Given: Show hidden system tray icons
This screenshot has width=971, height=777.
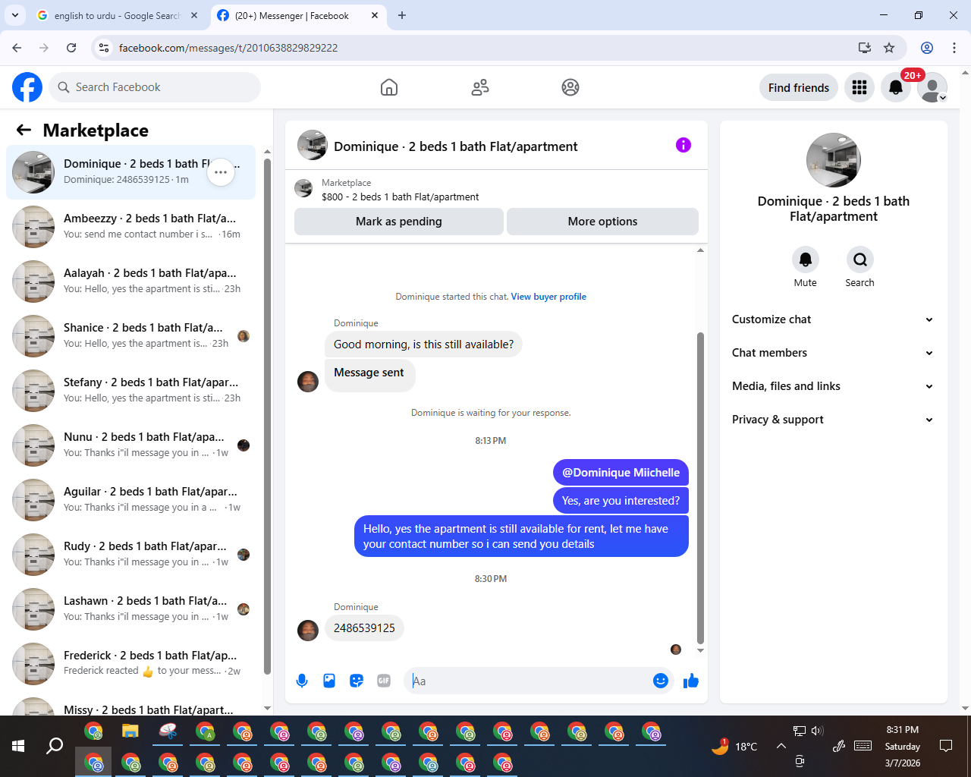Looking at the screenshot, I should tap(781, 746).
